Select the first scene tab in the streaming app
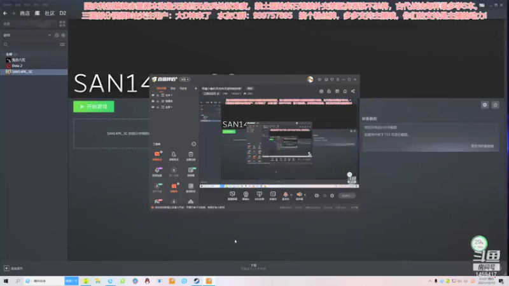The height and width of the screenshot is (286, 509). tap(162, 88)
